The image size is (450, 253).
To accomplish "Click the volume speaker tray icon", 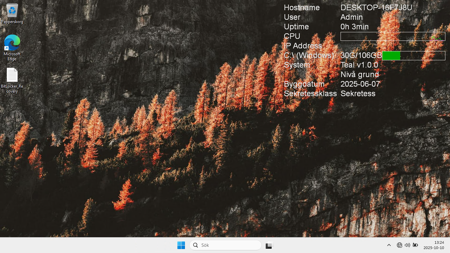I will [407, 245].
